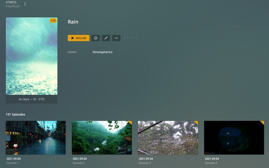The width and height of the screenshot is (269, 168).
Task: Click the Episode 4 title text
Action: (x=211, y=163)
